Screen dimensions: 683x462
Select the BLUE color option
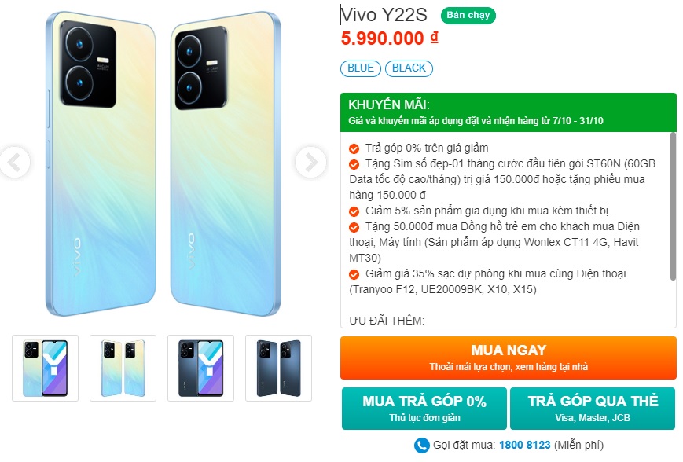coord(361,68)
